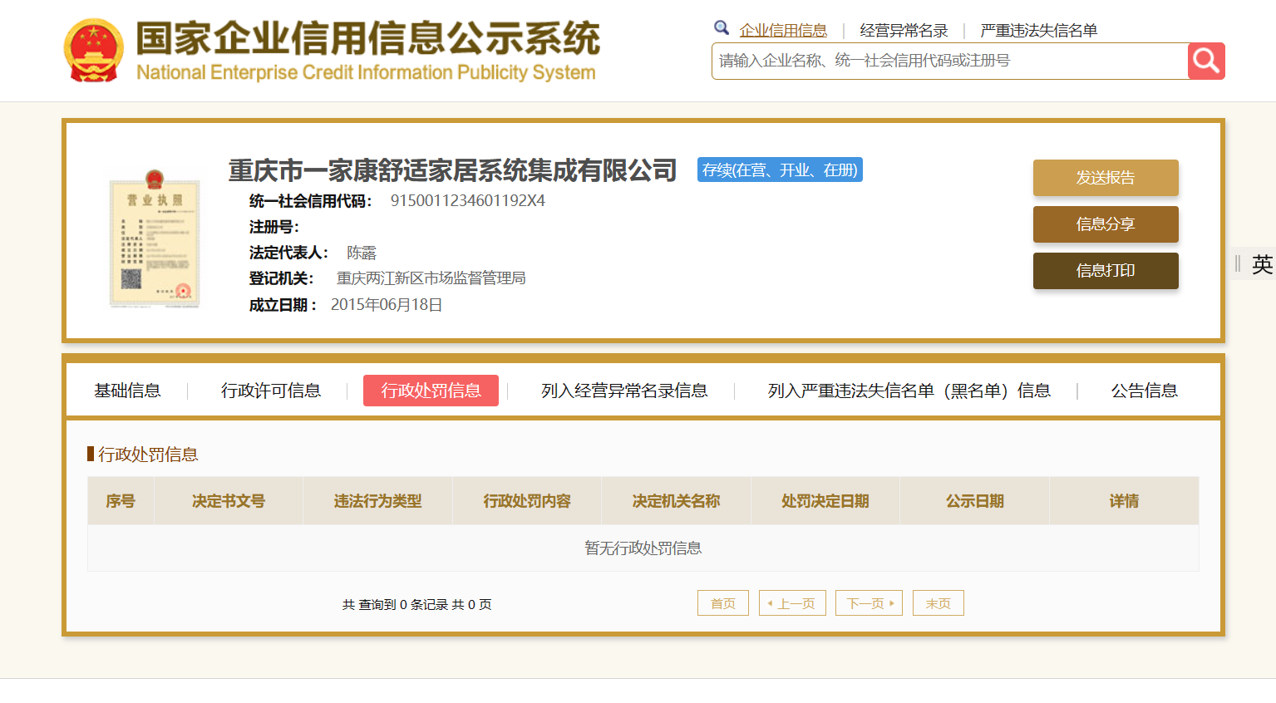Click the 决定机关名称 column header
1276x703 pixels.
pyautogui.click(x=676, y=501)
